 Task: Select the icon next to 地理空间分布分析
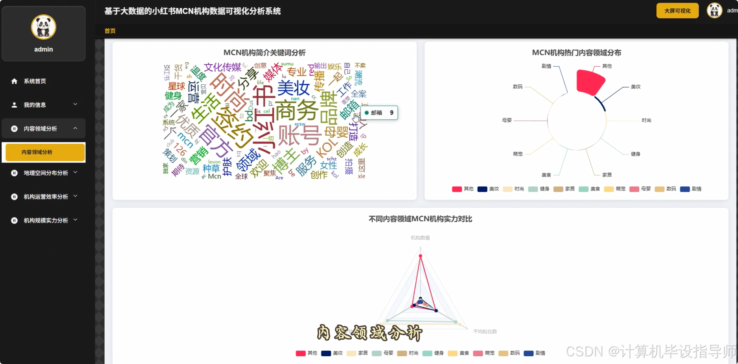click(14, 173)
